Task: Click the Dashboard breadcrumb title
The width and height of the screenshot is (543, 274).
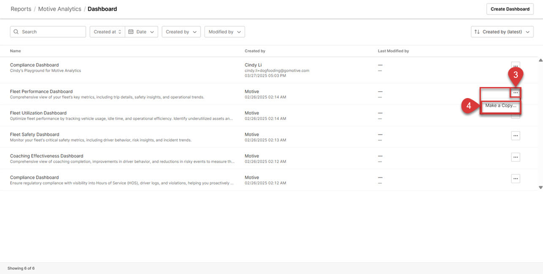Action: [x=102, y=9]
